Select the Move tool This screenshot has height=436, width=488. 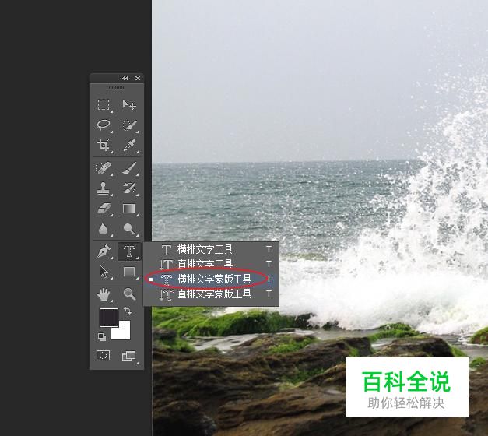point(129,105)
